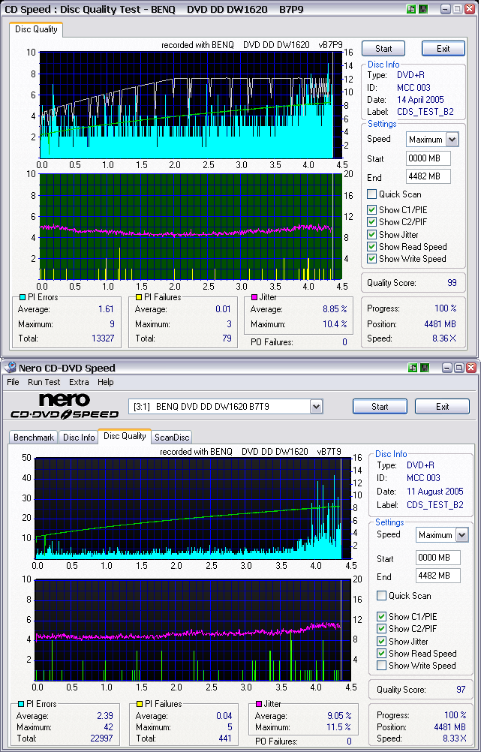Open the BENQ DVD DD DW1620 drive dropdown
Image resolution: width=481 pixels, height=752 pixels.
(x=316, y=407)
